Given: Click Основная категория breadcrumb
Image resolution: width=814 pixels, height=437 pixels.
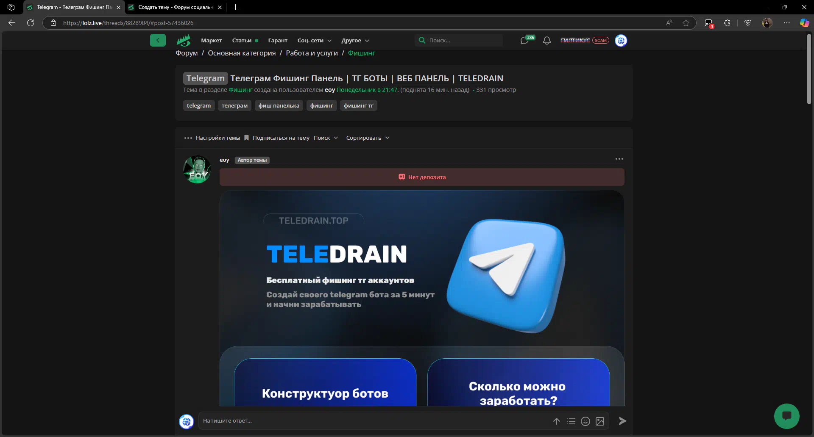Looking at the screenshot, I should (242, 53).
